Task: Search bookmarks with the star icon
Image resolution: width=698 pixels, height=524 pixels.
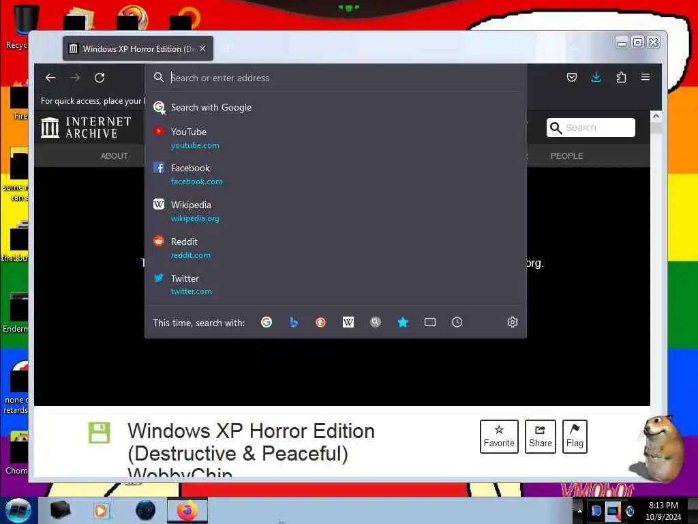Action: tap(403, 322)
